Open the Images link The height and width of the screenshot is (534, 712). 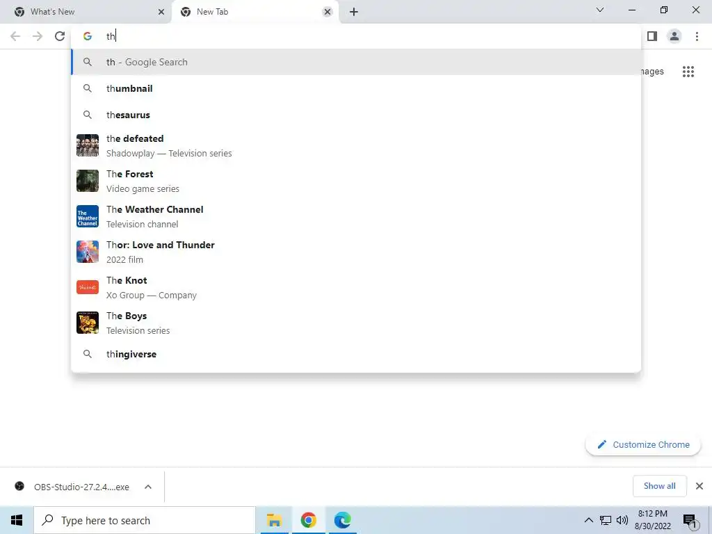[652, 72]
